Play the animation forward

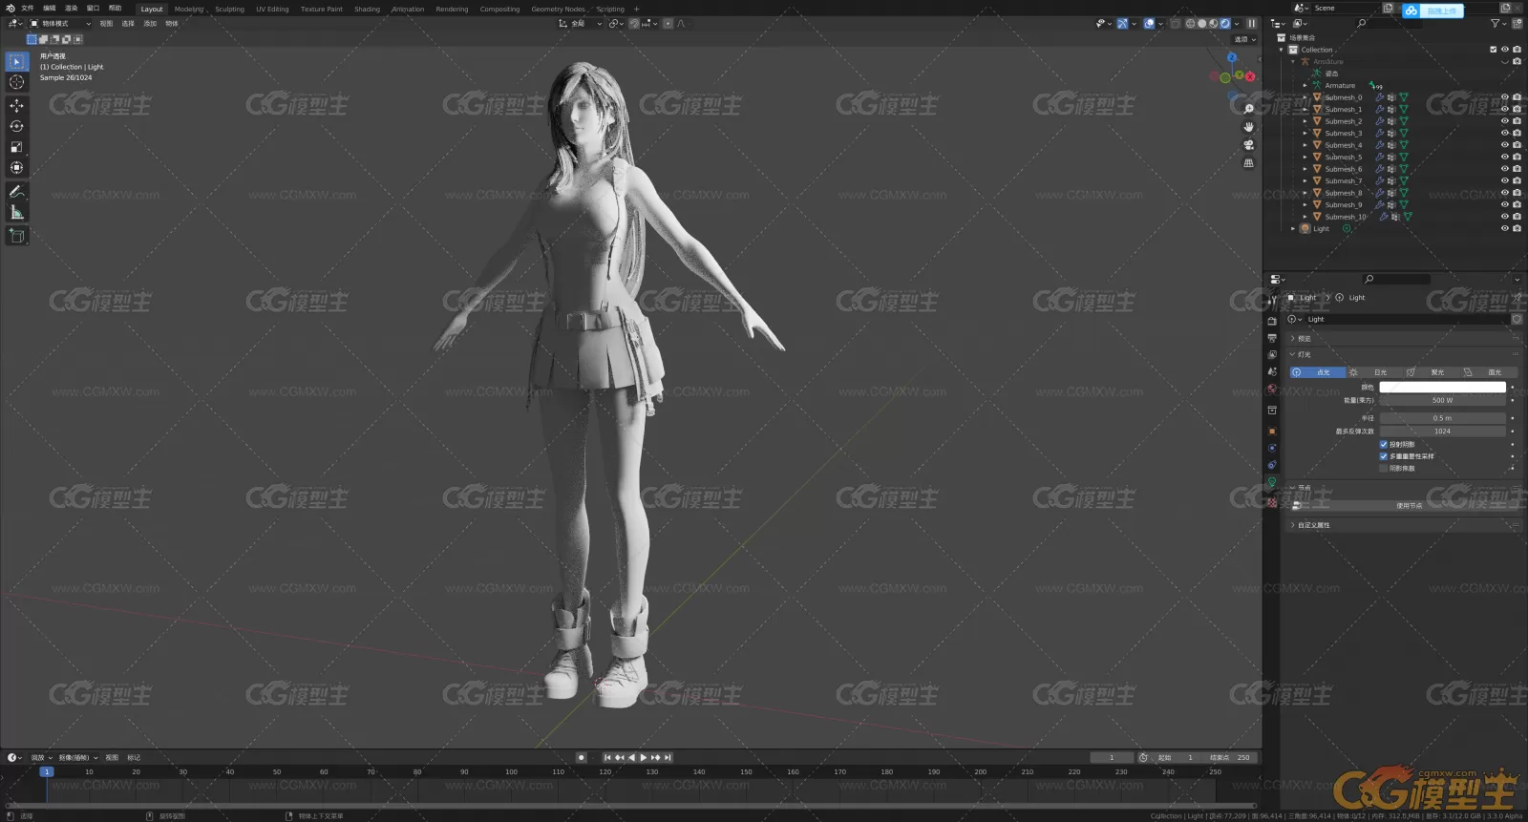pos(643,757)
